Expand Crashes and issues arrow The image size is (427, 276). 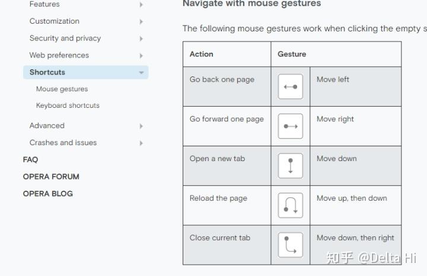click(x=141, y=143)
